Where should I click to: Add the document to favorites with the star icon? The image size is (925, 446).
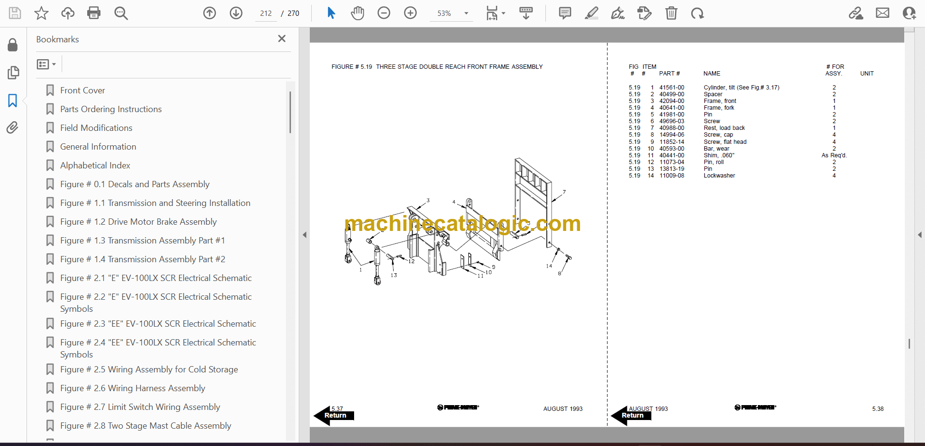(41, 13)
